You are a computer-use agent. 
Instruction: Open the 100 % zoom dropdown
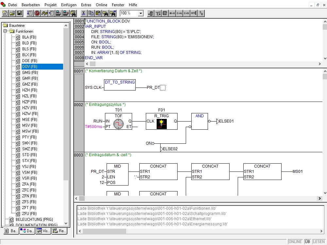141,13
